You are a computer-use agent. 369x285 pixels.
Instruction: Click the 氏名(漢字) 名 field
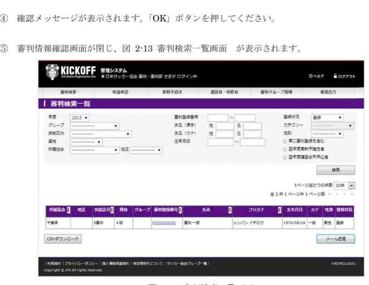(x=252, y=126)
